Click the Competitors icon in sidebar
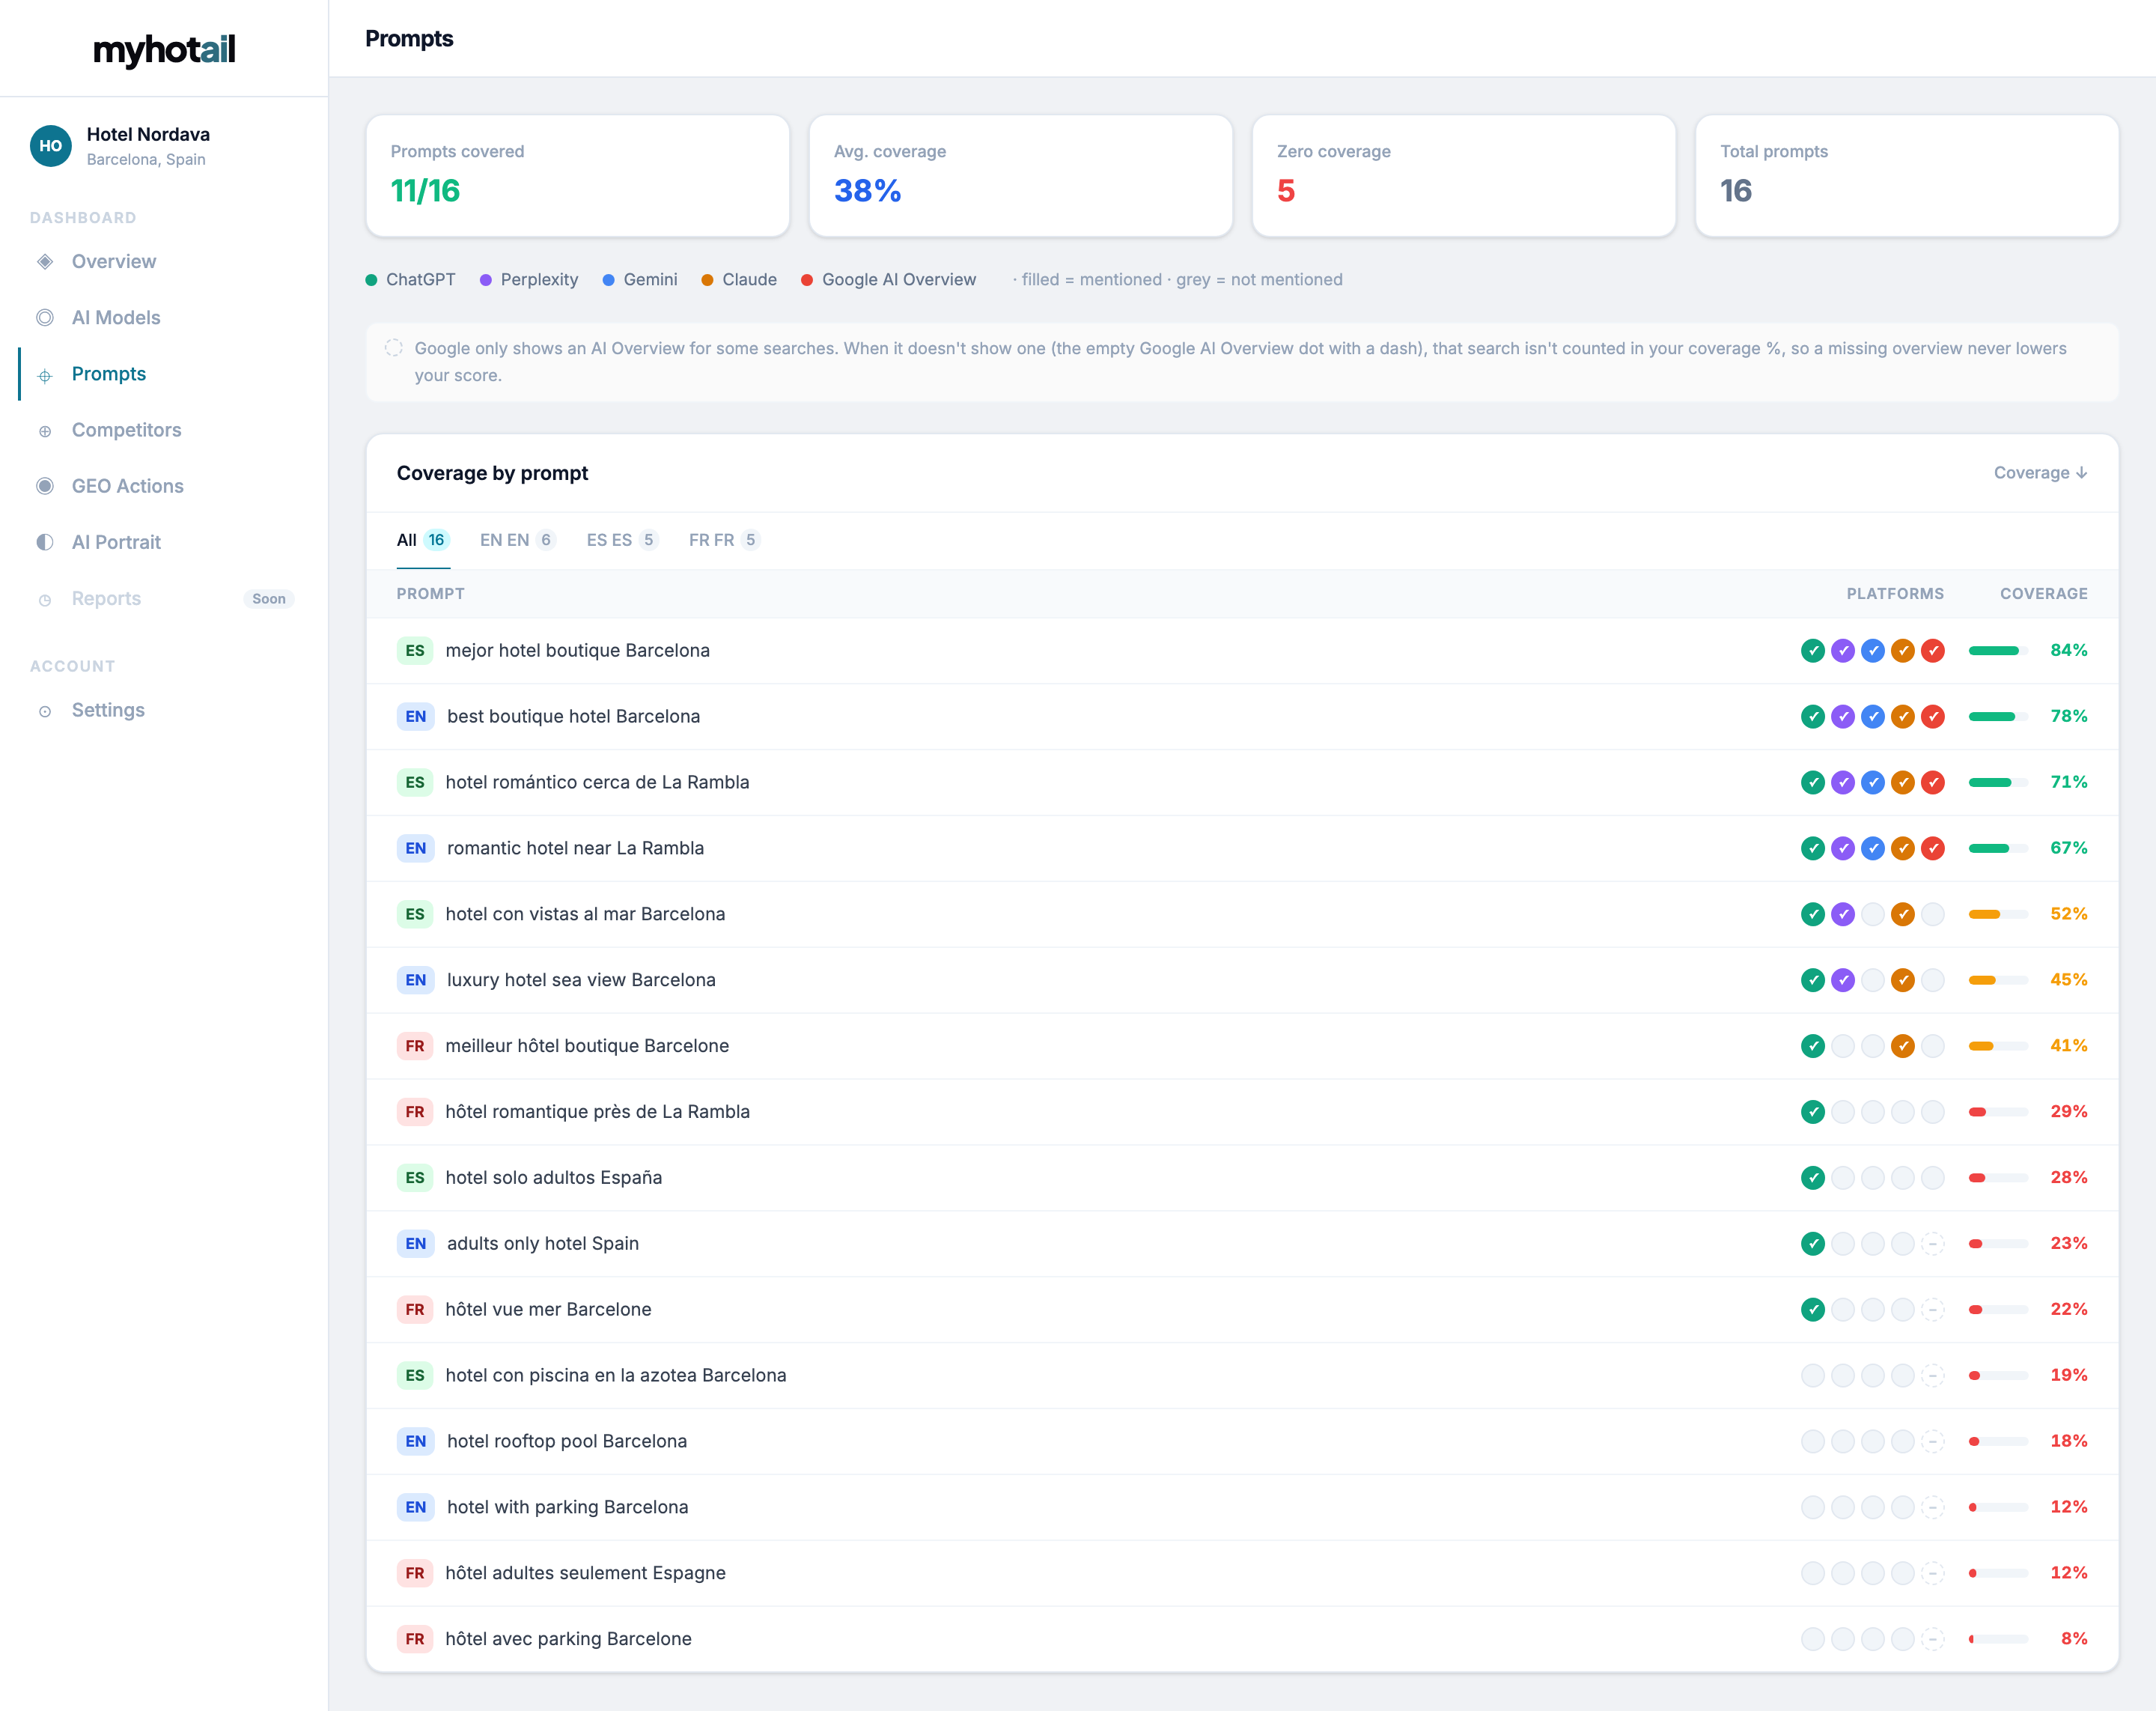The image size is (2156, 1711). [45, 432]
